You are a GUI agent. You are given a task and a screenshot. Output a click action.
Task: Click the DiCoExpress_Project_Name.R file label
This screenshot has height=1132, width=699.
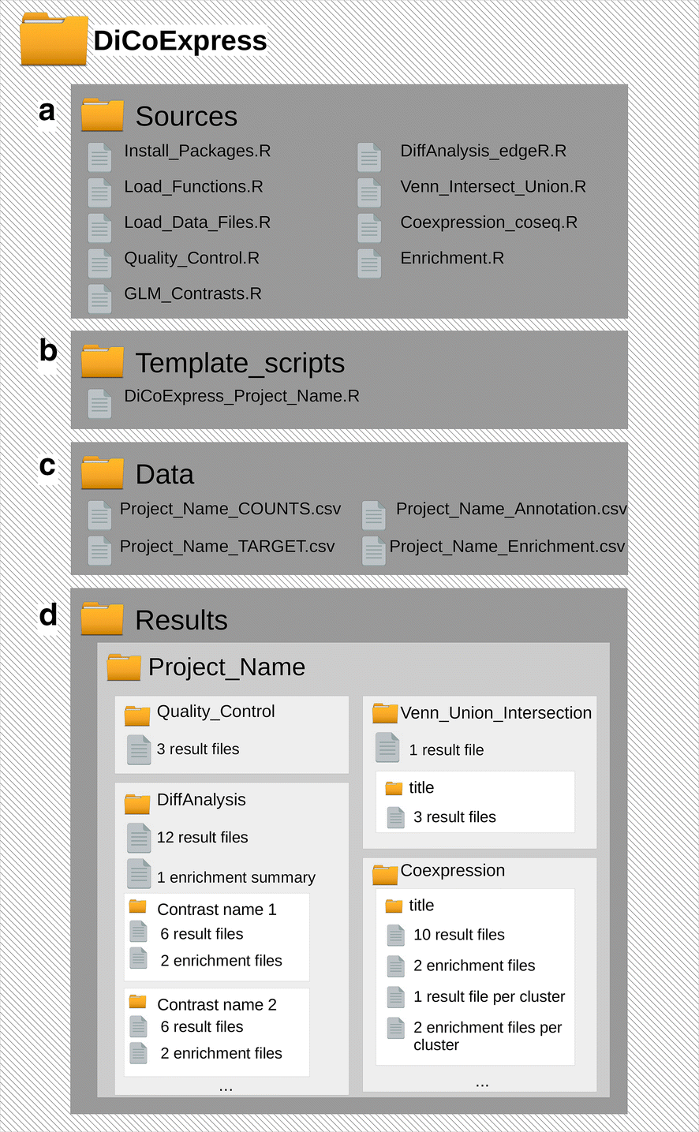tap(241, 396)
